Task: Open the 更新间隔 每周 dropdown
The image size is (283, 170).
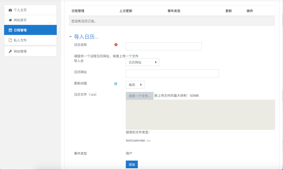Action: tap(135, 85)
